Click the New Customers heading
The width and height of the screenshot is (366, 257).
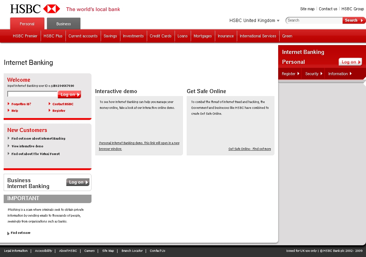[x=27, y=130]
